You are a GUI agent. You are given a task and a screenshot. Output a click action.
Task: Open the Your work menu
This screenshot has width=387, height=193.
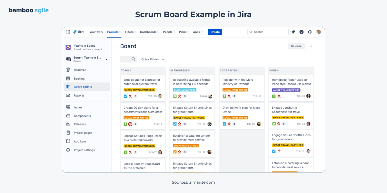(96, 32)
